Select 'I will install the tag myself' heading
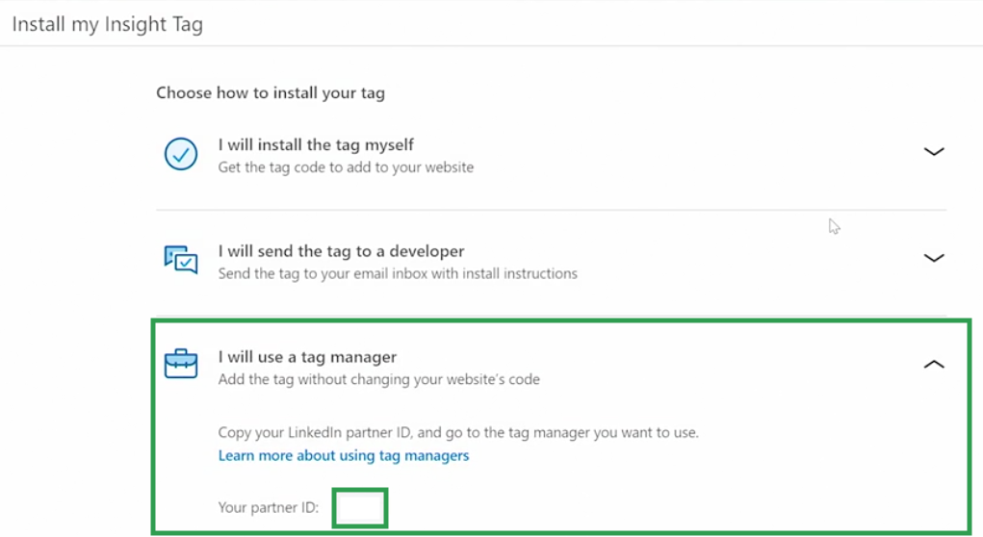 pos(316,144)
